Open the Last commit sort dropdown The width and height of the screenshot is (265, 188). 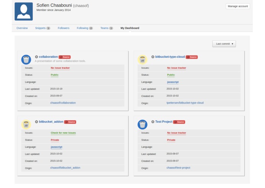[x=224, y=44]
